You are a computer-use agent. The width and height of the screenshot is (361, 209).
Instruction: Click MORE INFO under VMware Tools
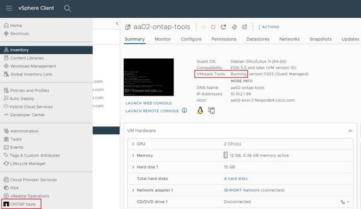[242, 81]
